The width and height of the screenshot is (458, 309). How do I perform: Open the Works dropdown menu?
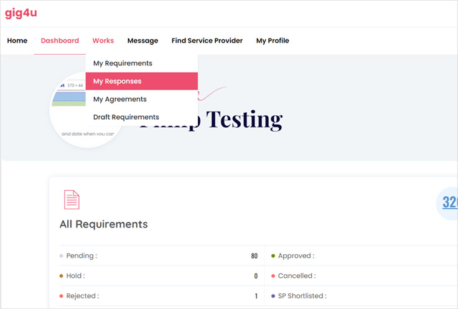click(103, 40)
